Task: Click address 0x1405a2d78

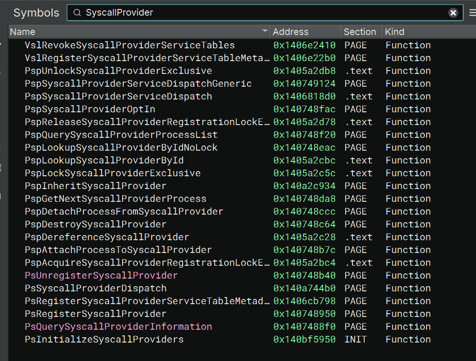Action: [x=305, y=122]
